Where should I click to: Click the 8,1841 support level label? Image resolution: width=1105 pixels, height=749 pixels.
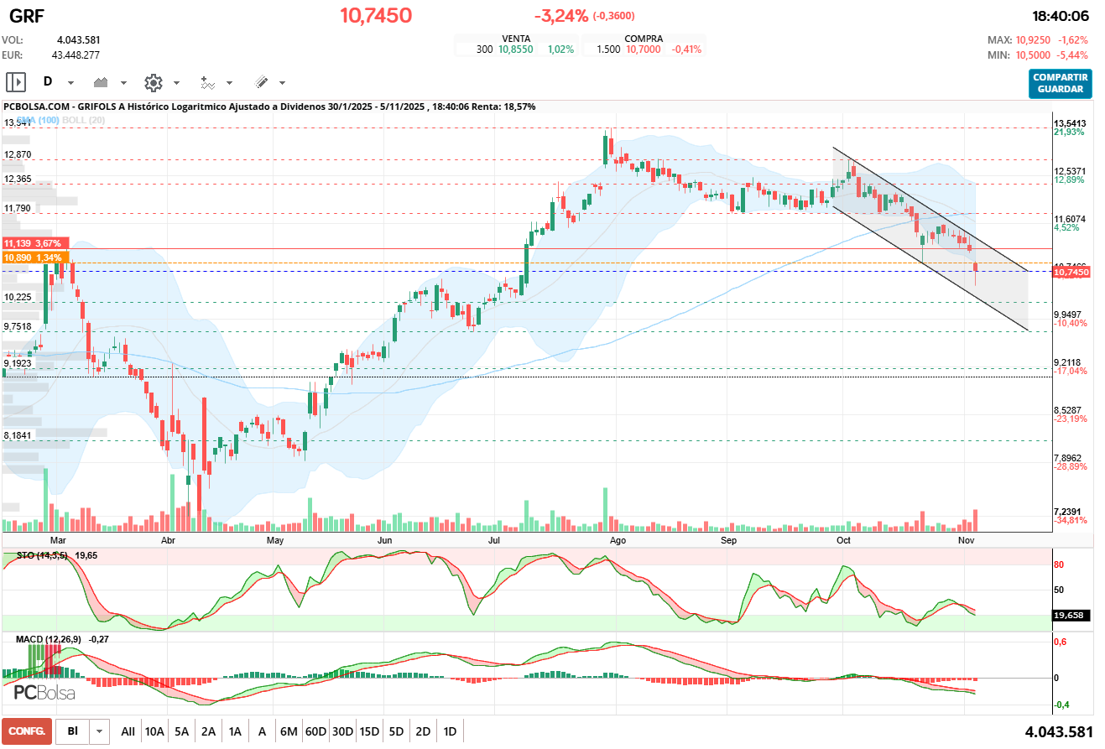18,435
